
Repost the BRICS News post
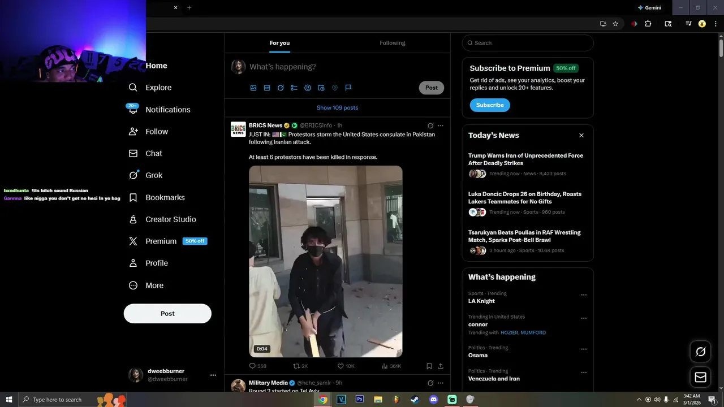[x=300, y=366]
